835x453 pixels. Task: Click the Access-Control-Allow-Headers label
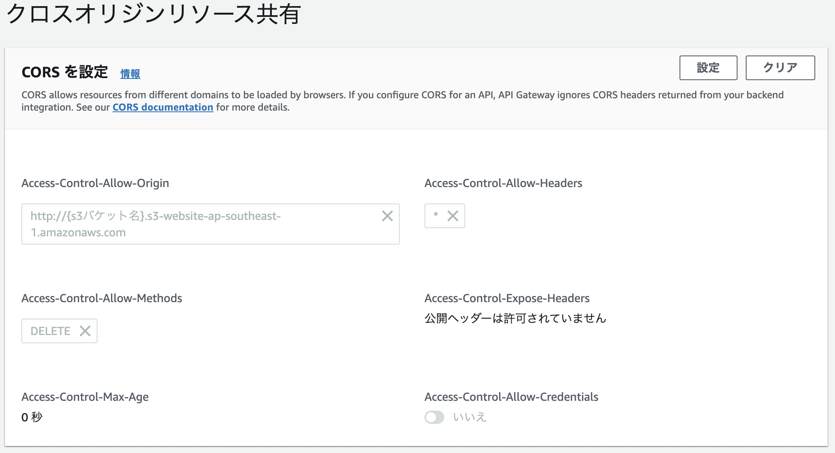pyautogui.click(x=503, y=183)
